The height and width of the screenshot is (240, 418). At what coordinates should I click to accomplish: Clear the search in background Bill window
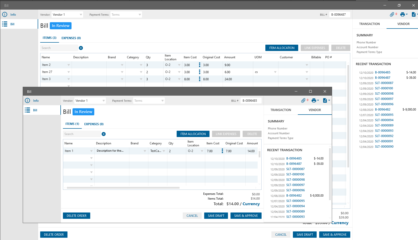pos(81,48)
